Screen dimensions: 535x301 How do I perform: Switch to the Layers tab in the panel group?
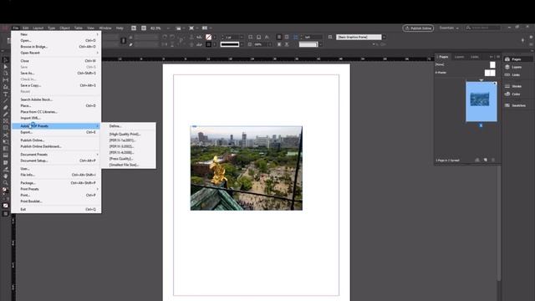pyautogui.click(x=459, y=57)
